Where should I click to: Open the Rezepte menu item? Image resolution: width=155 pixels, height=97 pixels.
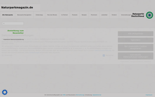84,15
